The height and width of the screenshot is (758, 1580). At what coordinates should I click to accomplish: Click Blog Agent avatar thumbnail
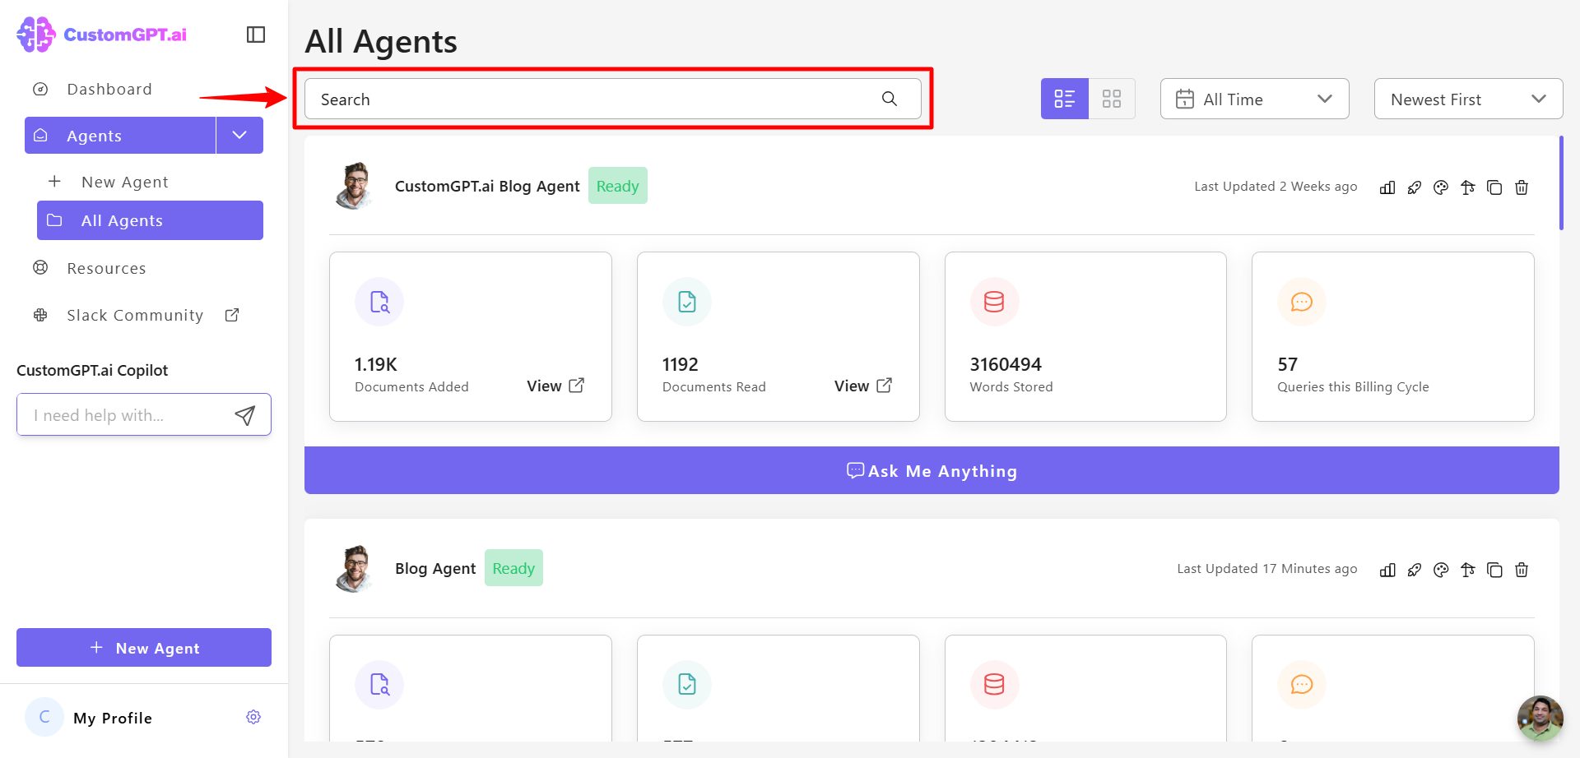[355, 568]
